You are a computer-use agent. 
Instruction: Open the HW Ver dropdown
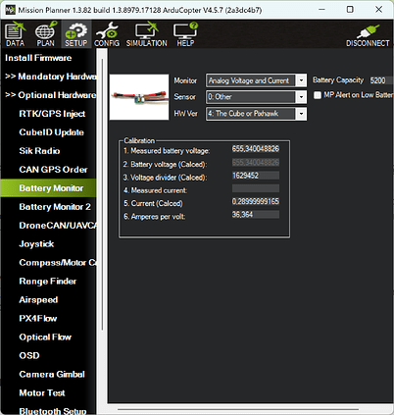(256, 114)
